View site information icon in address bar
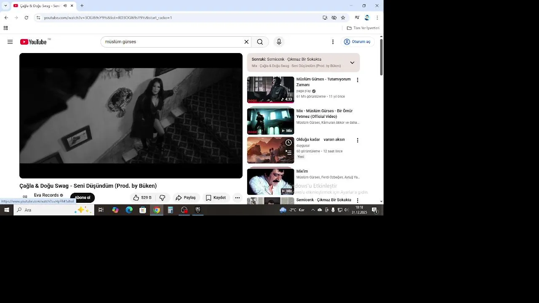Screen dimensions: 539x303 [38, 18]
